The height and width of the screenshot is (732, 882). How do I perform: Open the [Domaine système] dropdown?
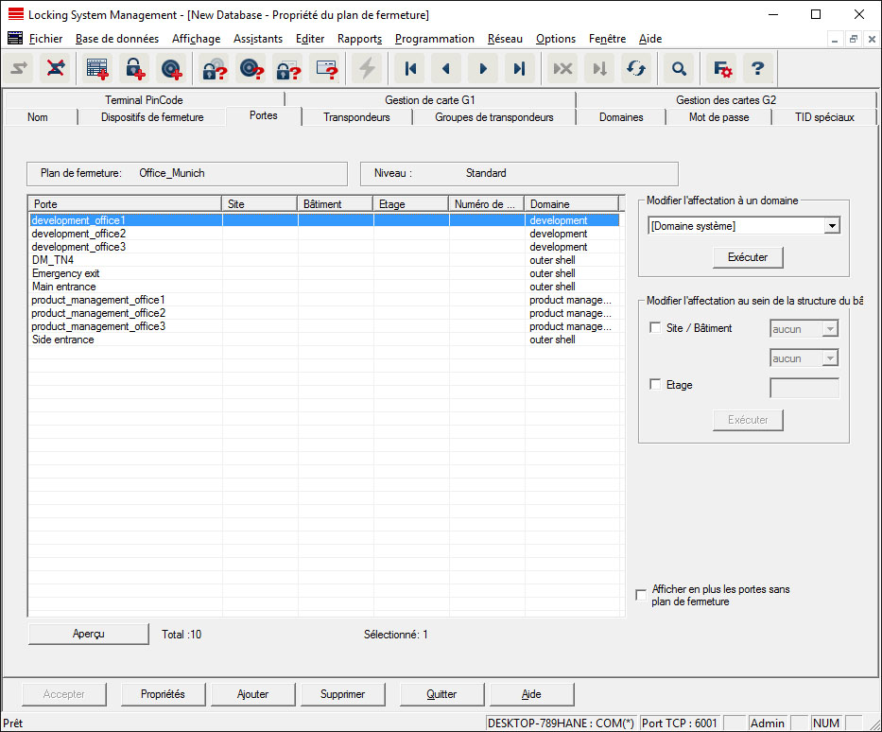coord(831,226)
